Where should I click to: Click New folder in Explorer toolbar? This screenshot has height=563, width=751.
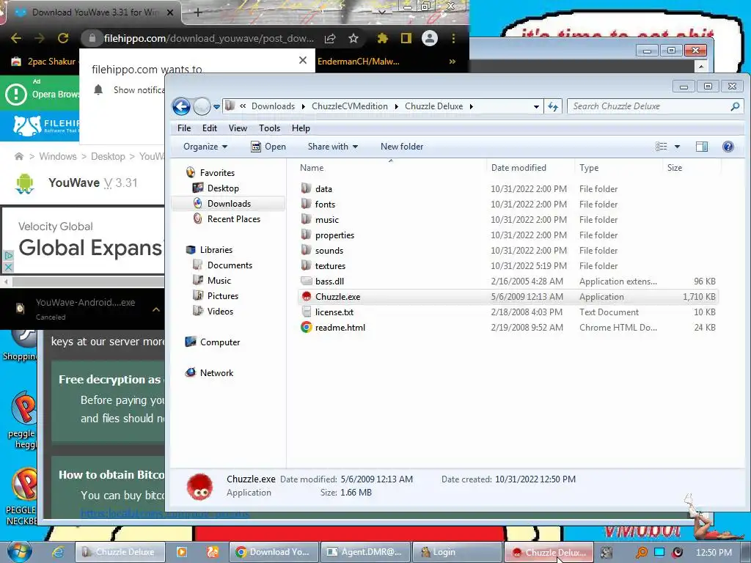click(402, 147)
